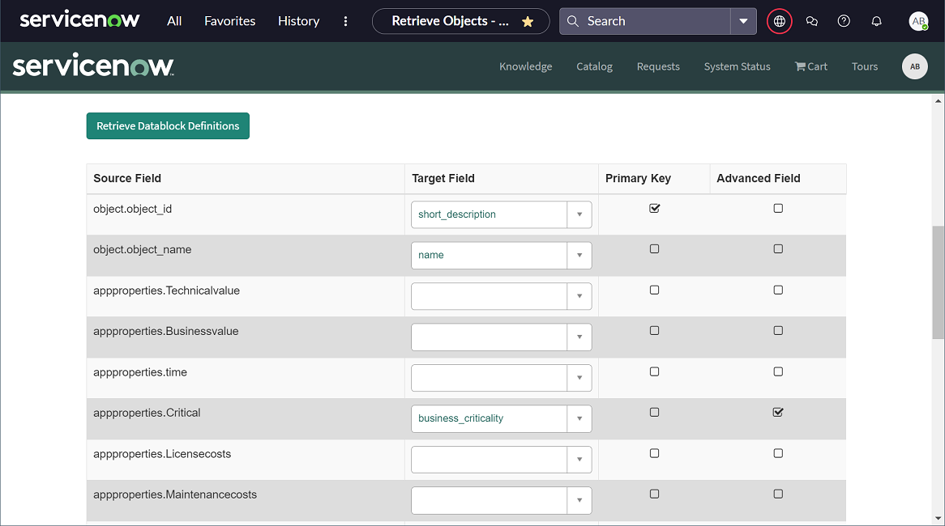Open the shopping Cart
The width and height of the screenshot is (945, 526).
coord(810,66)
